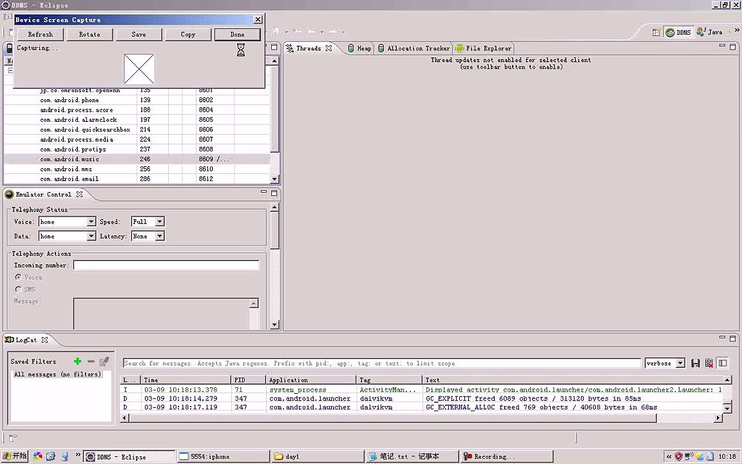The width and height of the screenshot is (742, 464).
Task: Switch to the DDMS perspective
Action: (x=679, y=32)
